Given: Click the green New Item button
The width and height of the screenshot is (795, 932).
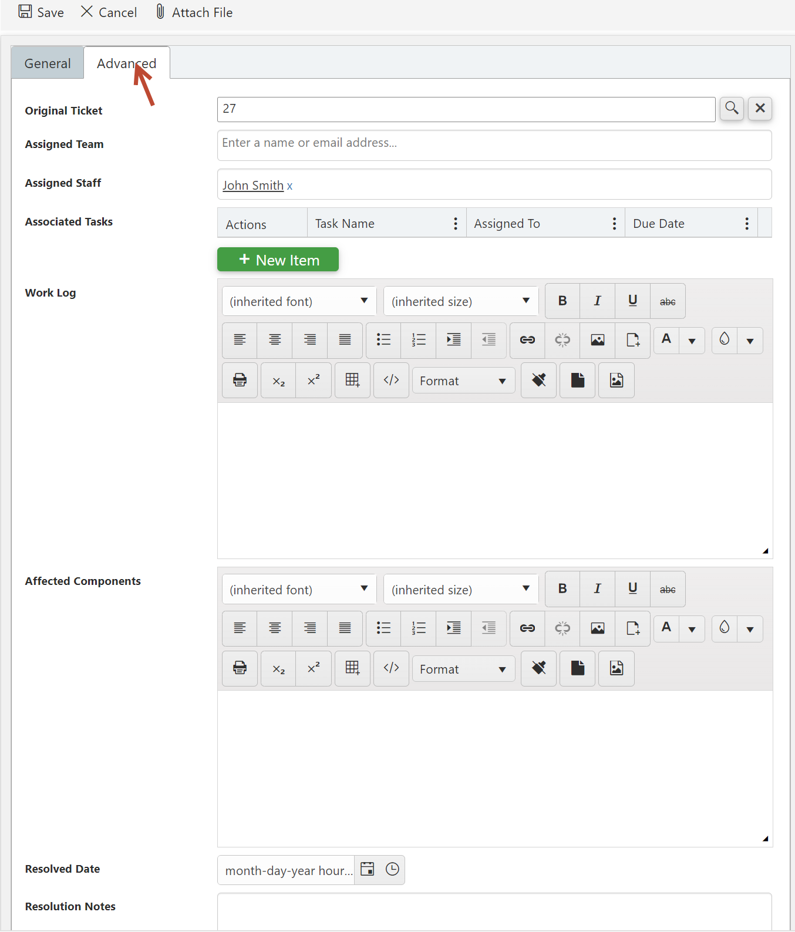Looking at the screenshot, I should 278,260.
